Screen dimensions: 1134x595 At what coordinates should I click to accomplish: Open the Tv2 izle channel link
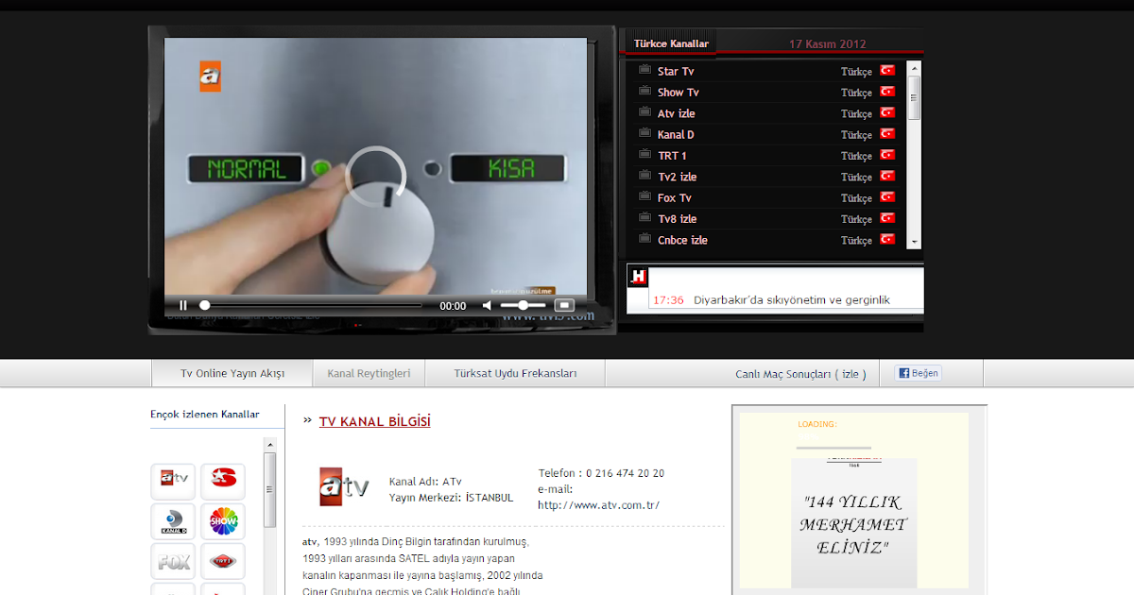point(678,177)
